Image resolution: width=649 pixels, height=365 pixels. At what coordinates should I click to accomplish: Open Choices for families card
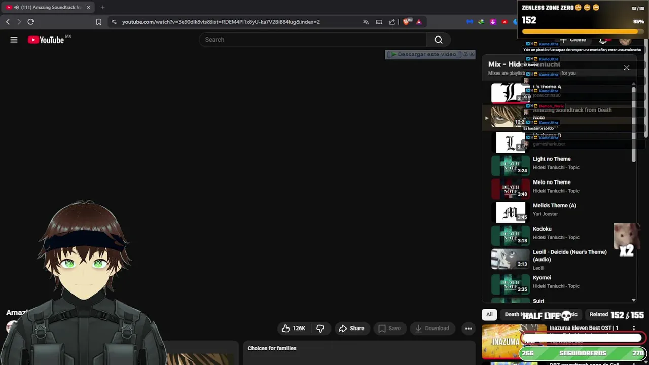(x=272, y=348)
